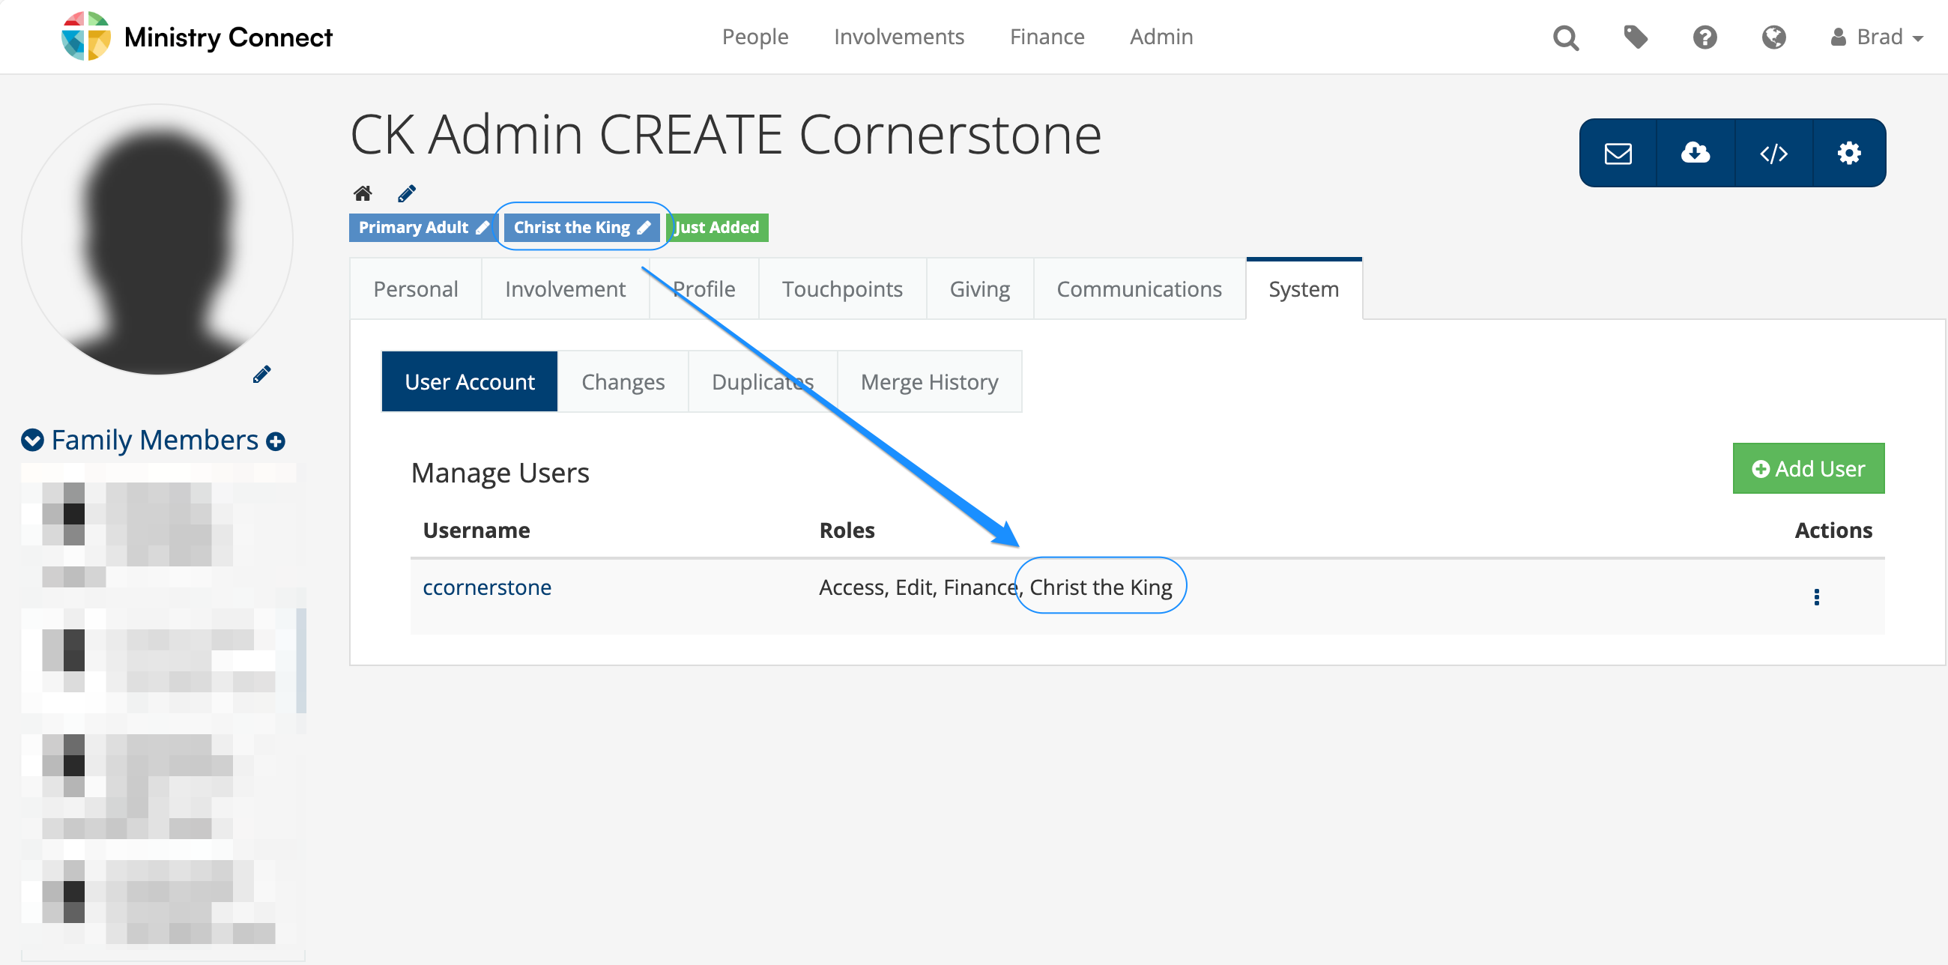
Task: Collapse the Family Members section
Action: (x=32, y=440)
